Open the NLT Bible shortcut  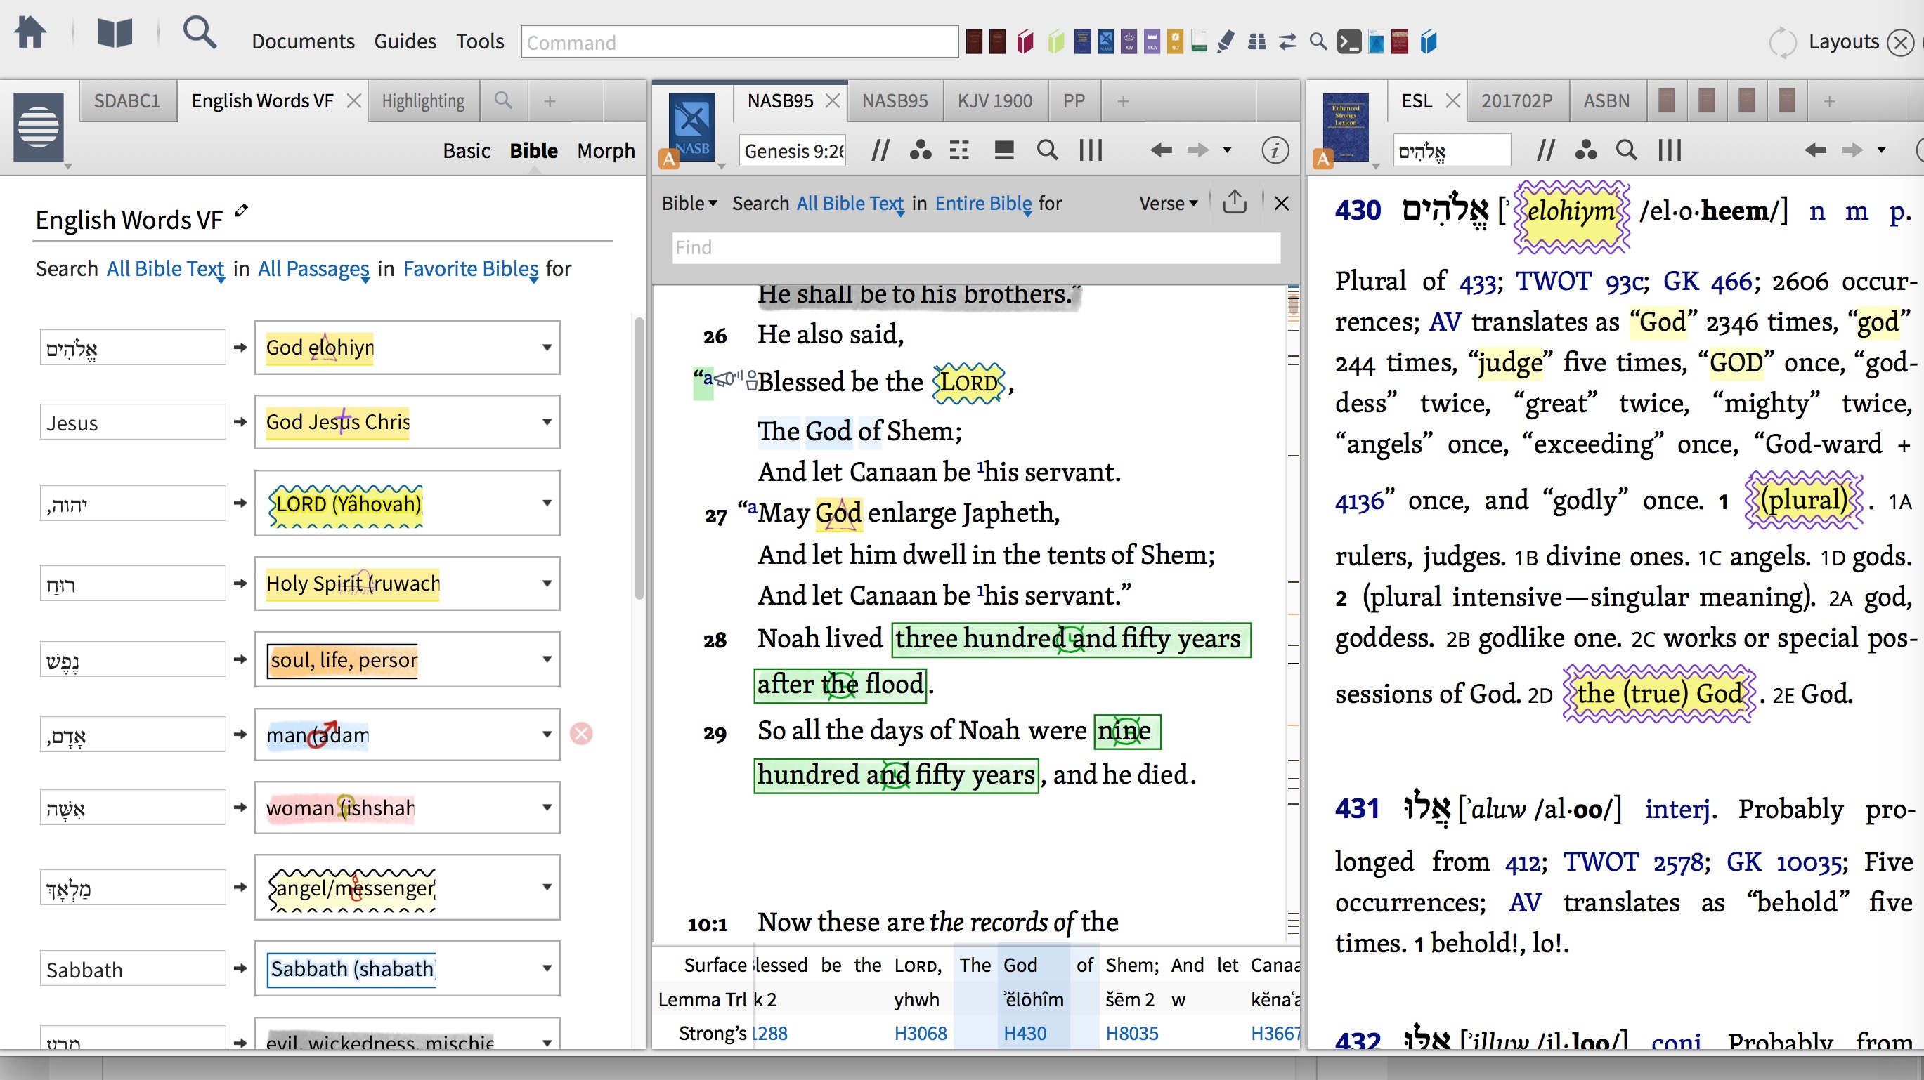tap(1175, 42)
